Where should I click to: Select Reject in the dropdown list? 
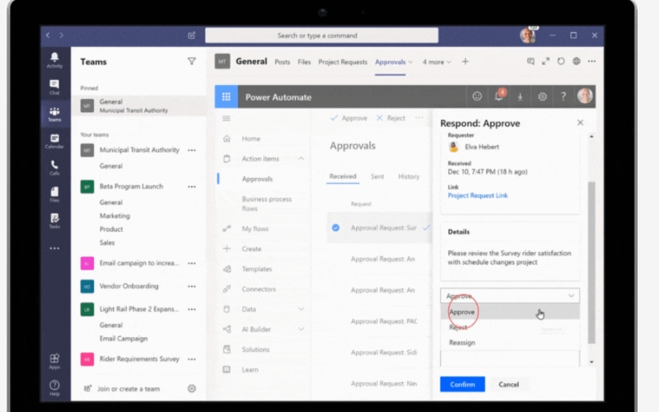510,327
